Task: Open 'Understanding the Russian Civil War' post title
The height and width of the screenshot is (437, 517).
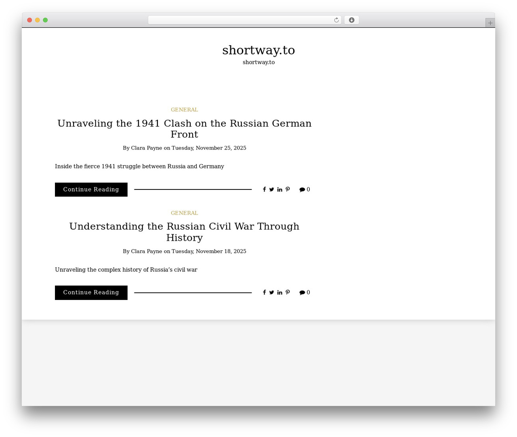Action: tap(185, 232)
